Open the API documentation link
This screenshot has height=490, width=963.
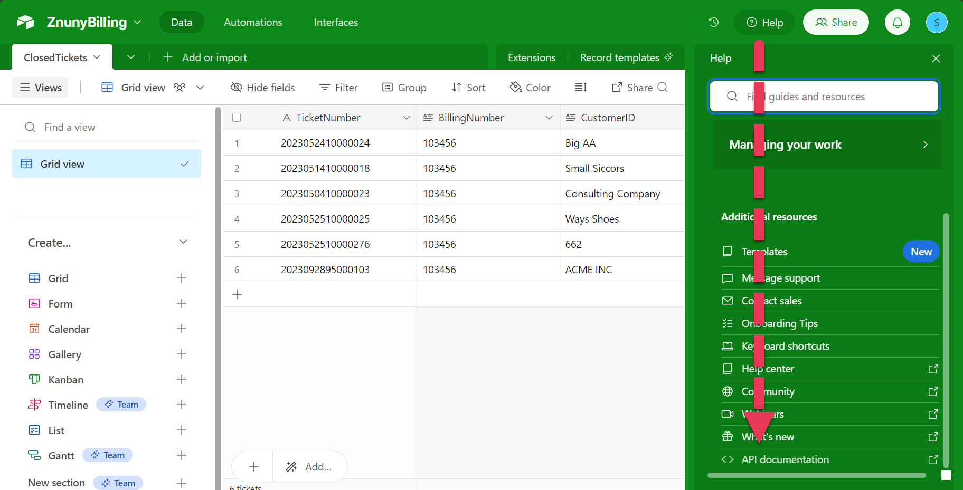(785, 459)
